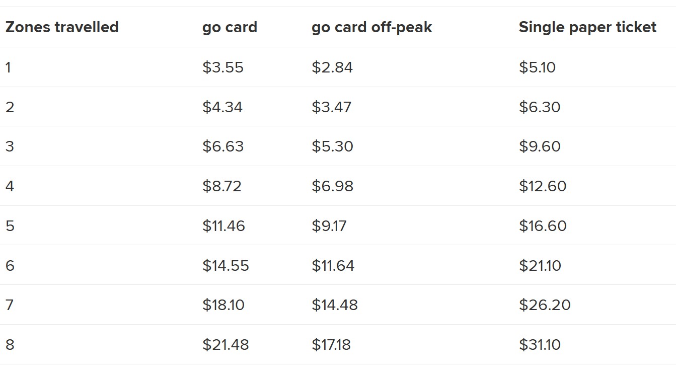Select the $17.18 off-peak fare

click(x=331, y=345)
